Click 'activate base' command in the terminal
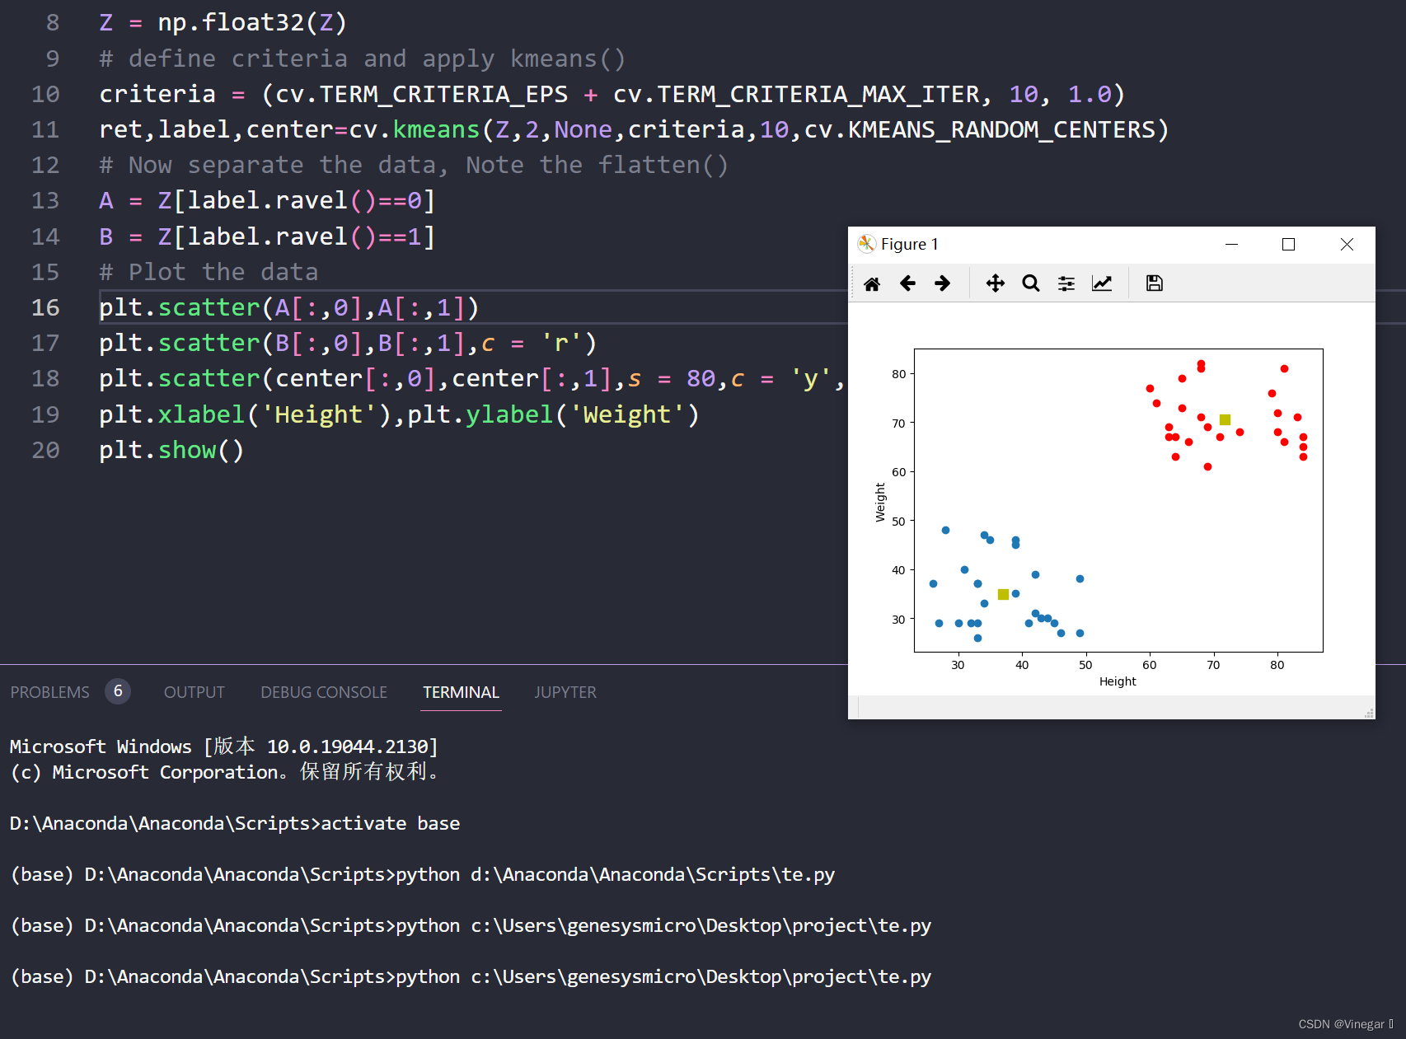This screenshot has width=1406, height=1039. [390, 823]
